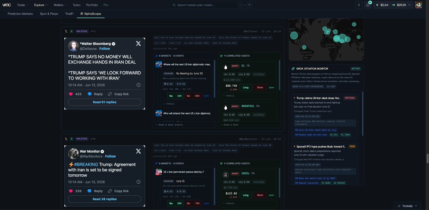Expand Thesis under CL oil asset
429x210 pixels.
[229, 96]
